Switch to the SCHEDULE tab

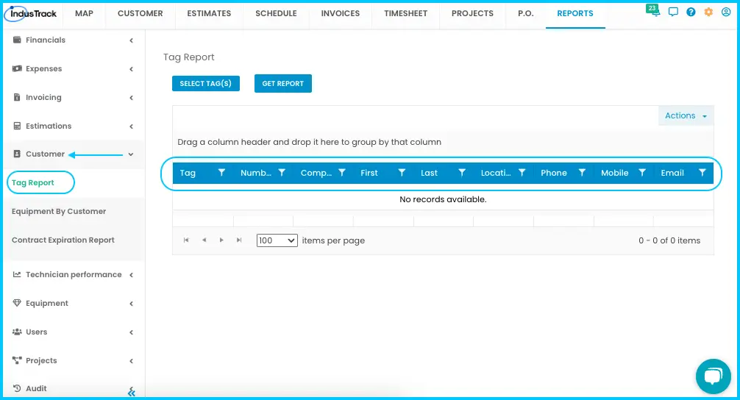tap(276, 14)
